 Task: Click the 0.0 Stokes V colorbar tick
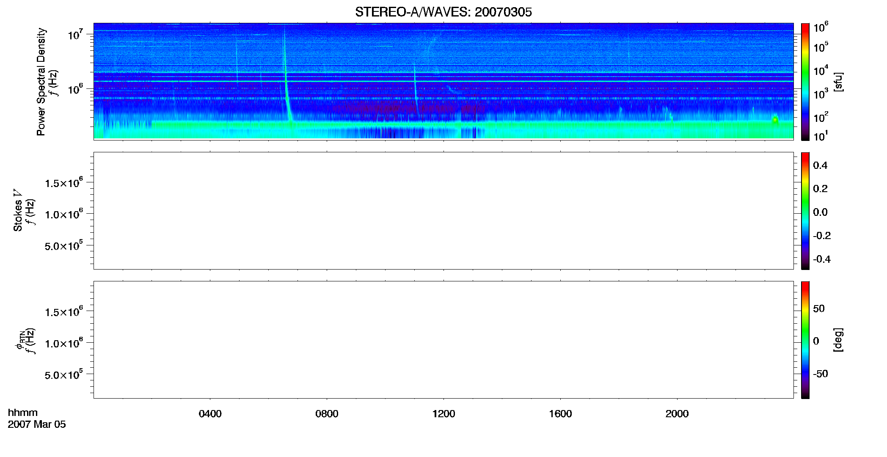click(820, 212)
